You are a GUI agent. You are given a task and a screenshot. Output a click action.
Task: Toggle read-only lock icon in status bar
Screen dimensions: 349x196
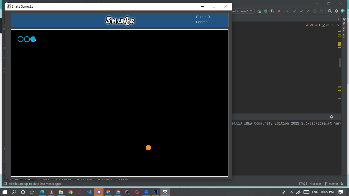tap(342, 184)
